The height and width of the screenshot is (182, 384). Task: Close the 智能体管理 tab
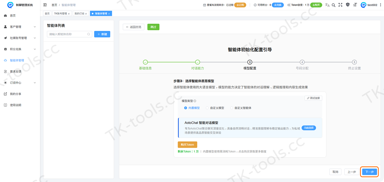pos(109,14)
